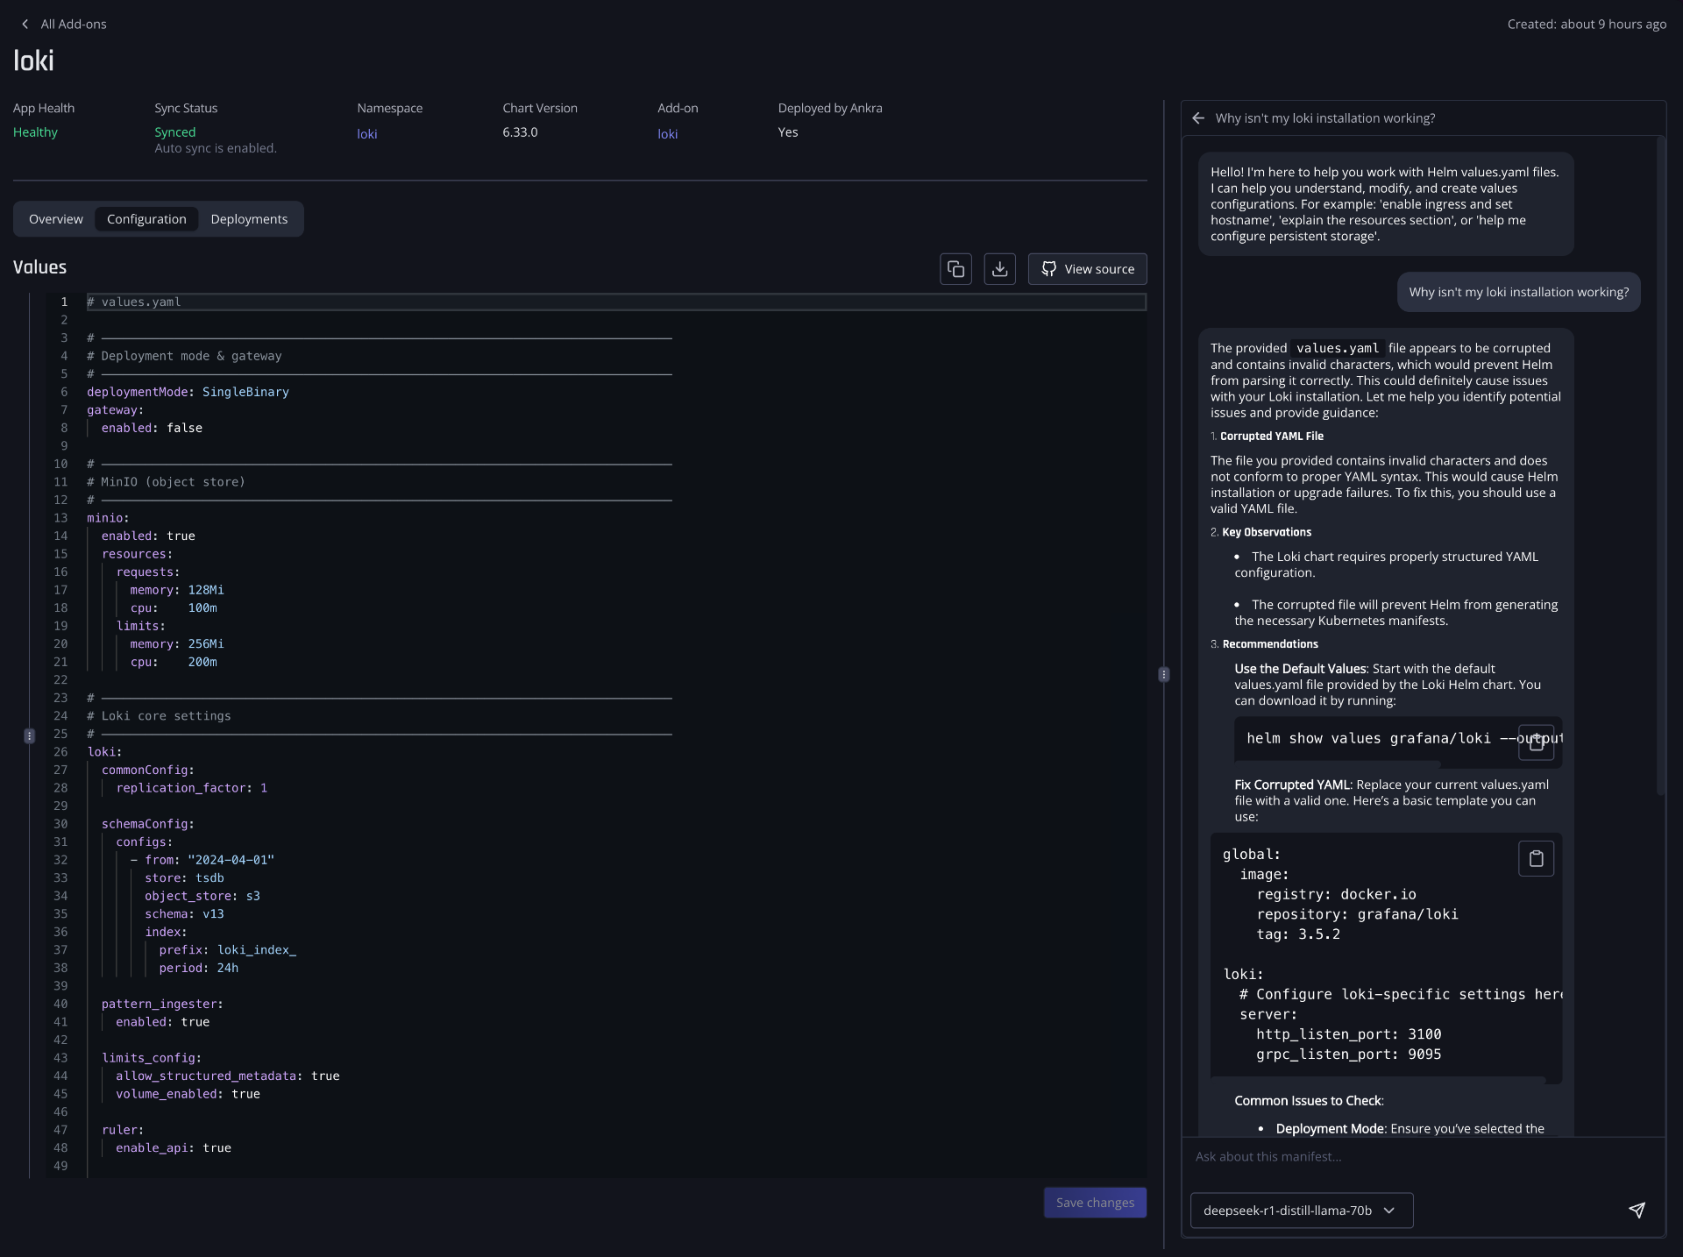Click the ruler: key line
The width and height of the screenshot is (1683, 1257).
[x=123, y=1130]
